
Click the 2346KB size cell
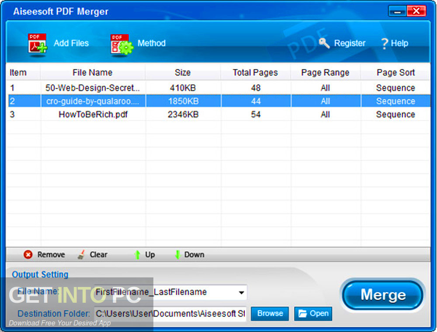(x=183, y=114)
